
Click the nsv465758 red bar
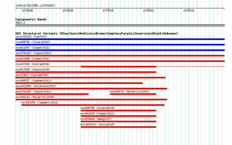point(118,111)
